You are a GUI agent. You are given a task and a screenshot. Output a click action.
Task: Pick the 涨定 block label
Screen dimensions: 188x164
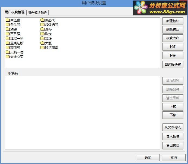[48, 34]
